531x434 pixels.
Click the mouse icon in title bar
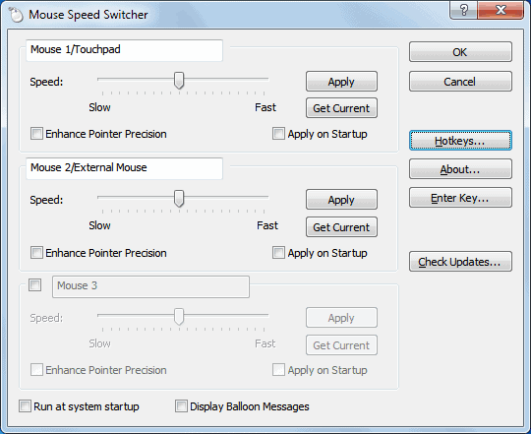[16, 15]
